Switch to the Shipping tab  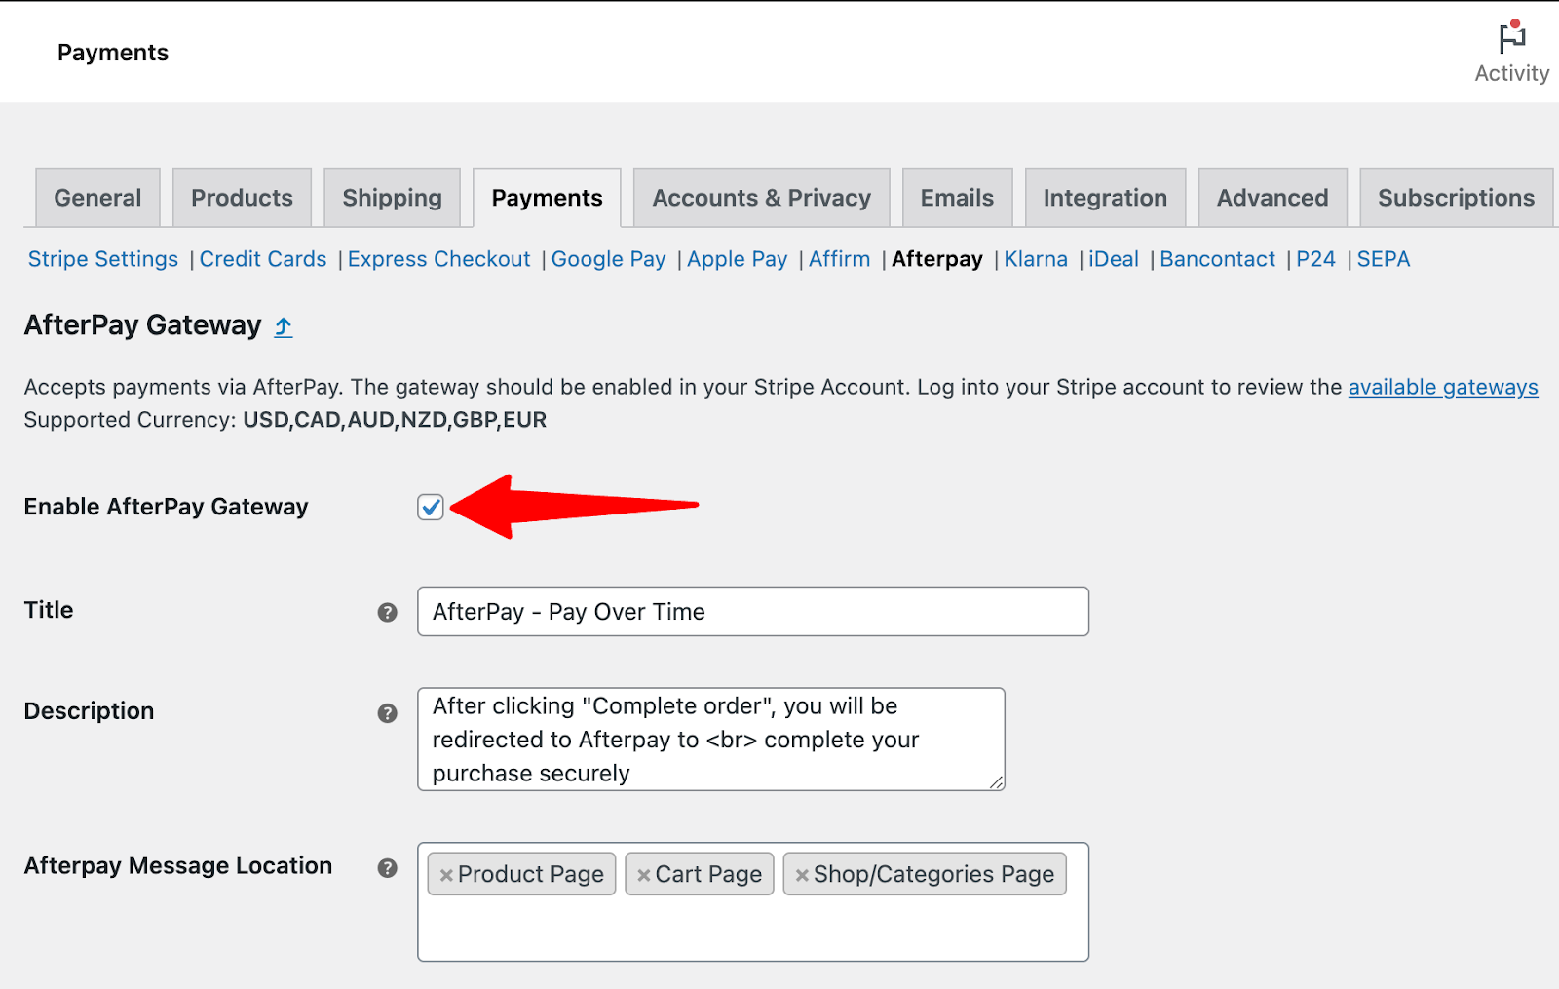point(392,198)
